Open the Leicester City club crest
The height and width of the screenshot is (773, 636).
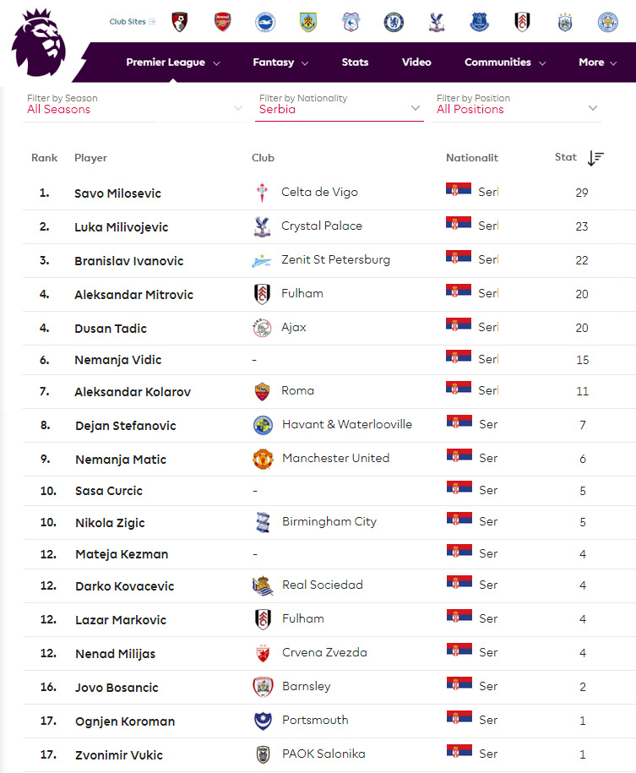pos(608,22)
